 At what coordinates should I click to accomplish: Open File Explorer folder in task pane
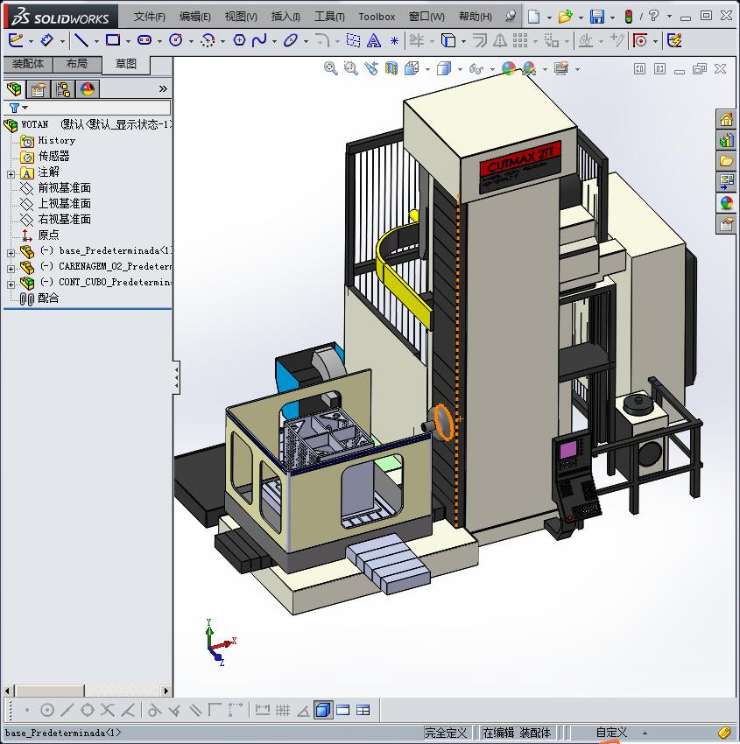(x=726, y=161)
